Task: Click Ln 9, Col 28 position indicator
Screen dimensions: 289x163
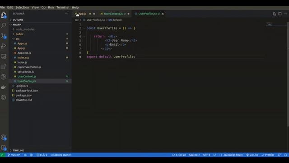Action: tap(179, 155)
